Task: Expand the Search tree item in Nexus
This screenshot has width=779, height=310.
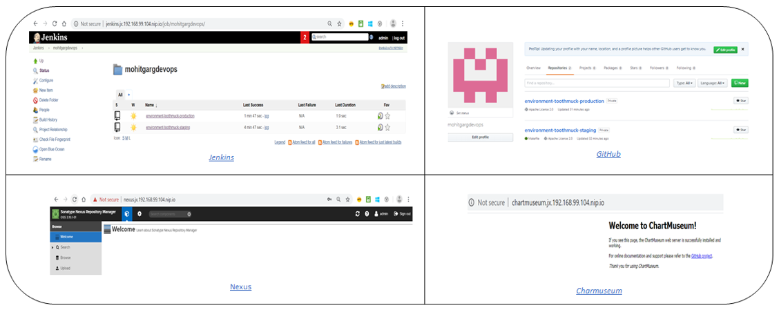Action: tap(52, 247)
